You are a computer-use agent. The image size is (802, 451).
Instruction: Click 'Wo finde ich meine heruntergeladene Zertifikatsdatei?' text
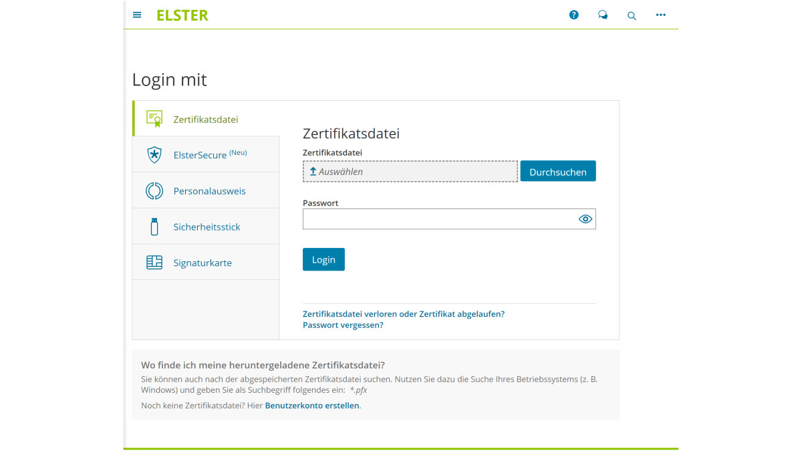(263, 365)
